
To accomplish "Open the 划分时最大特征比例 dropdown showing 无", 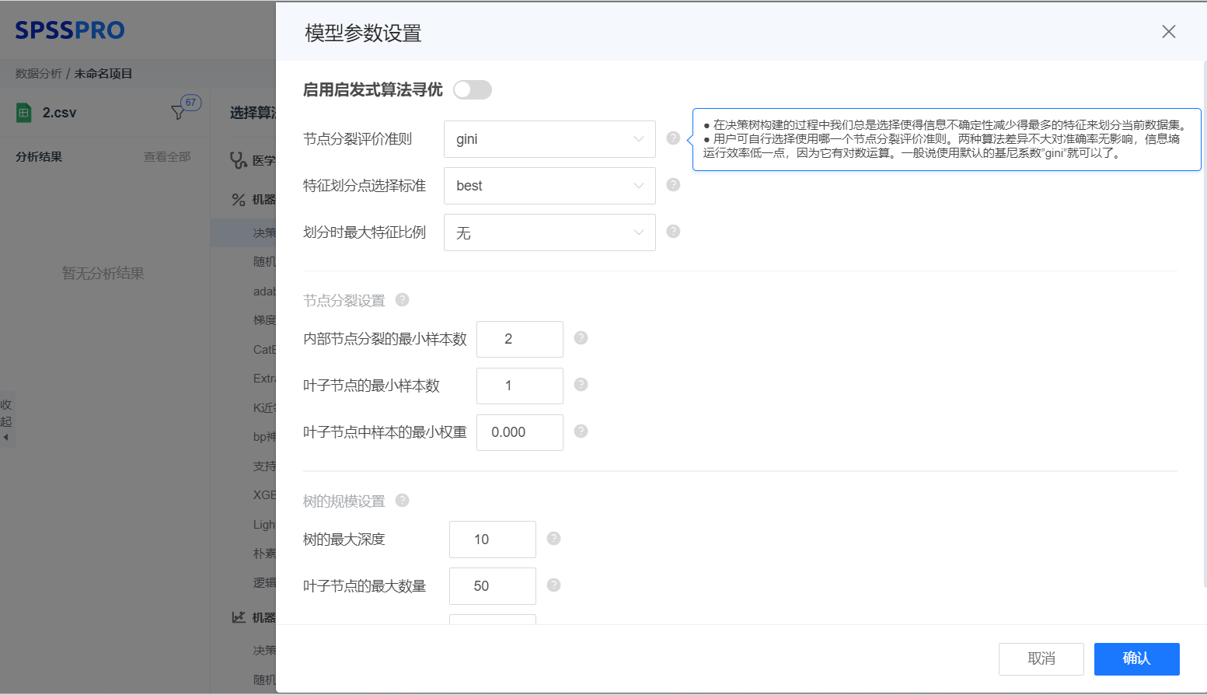I will coord(549,232).
